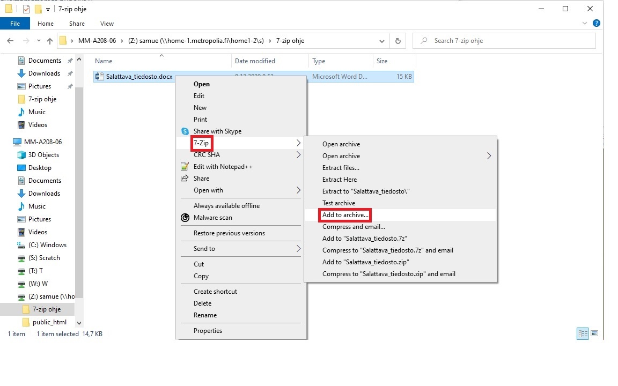Open the File ribbon tab
Screen dimensions: 618x386
(15, 24)
